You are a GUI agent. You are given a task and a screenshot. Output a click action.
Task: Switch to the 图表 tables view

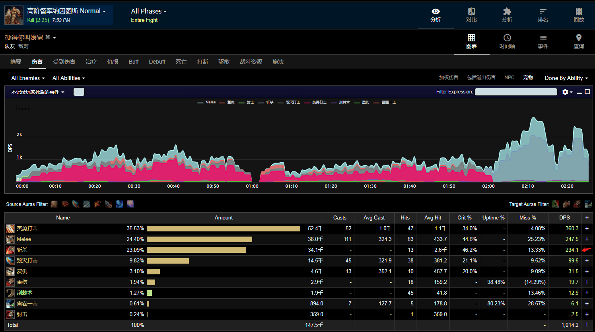coord(471,42)
